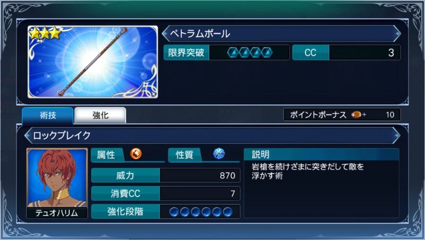Click the orange fish icon in ポイントボーナス
The image size is (425, 240).
coord(356,115)
